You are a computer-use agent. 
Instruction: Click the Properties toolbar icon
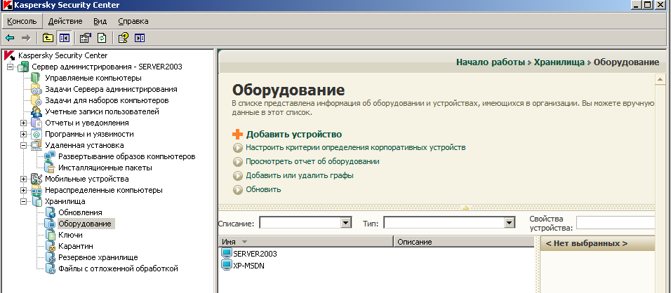click(85, 38)
